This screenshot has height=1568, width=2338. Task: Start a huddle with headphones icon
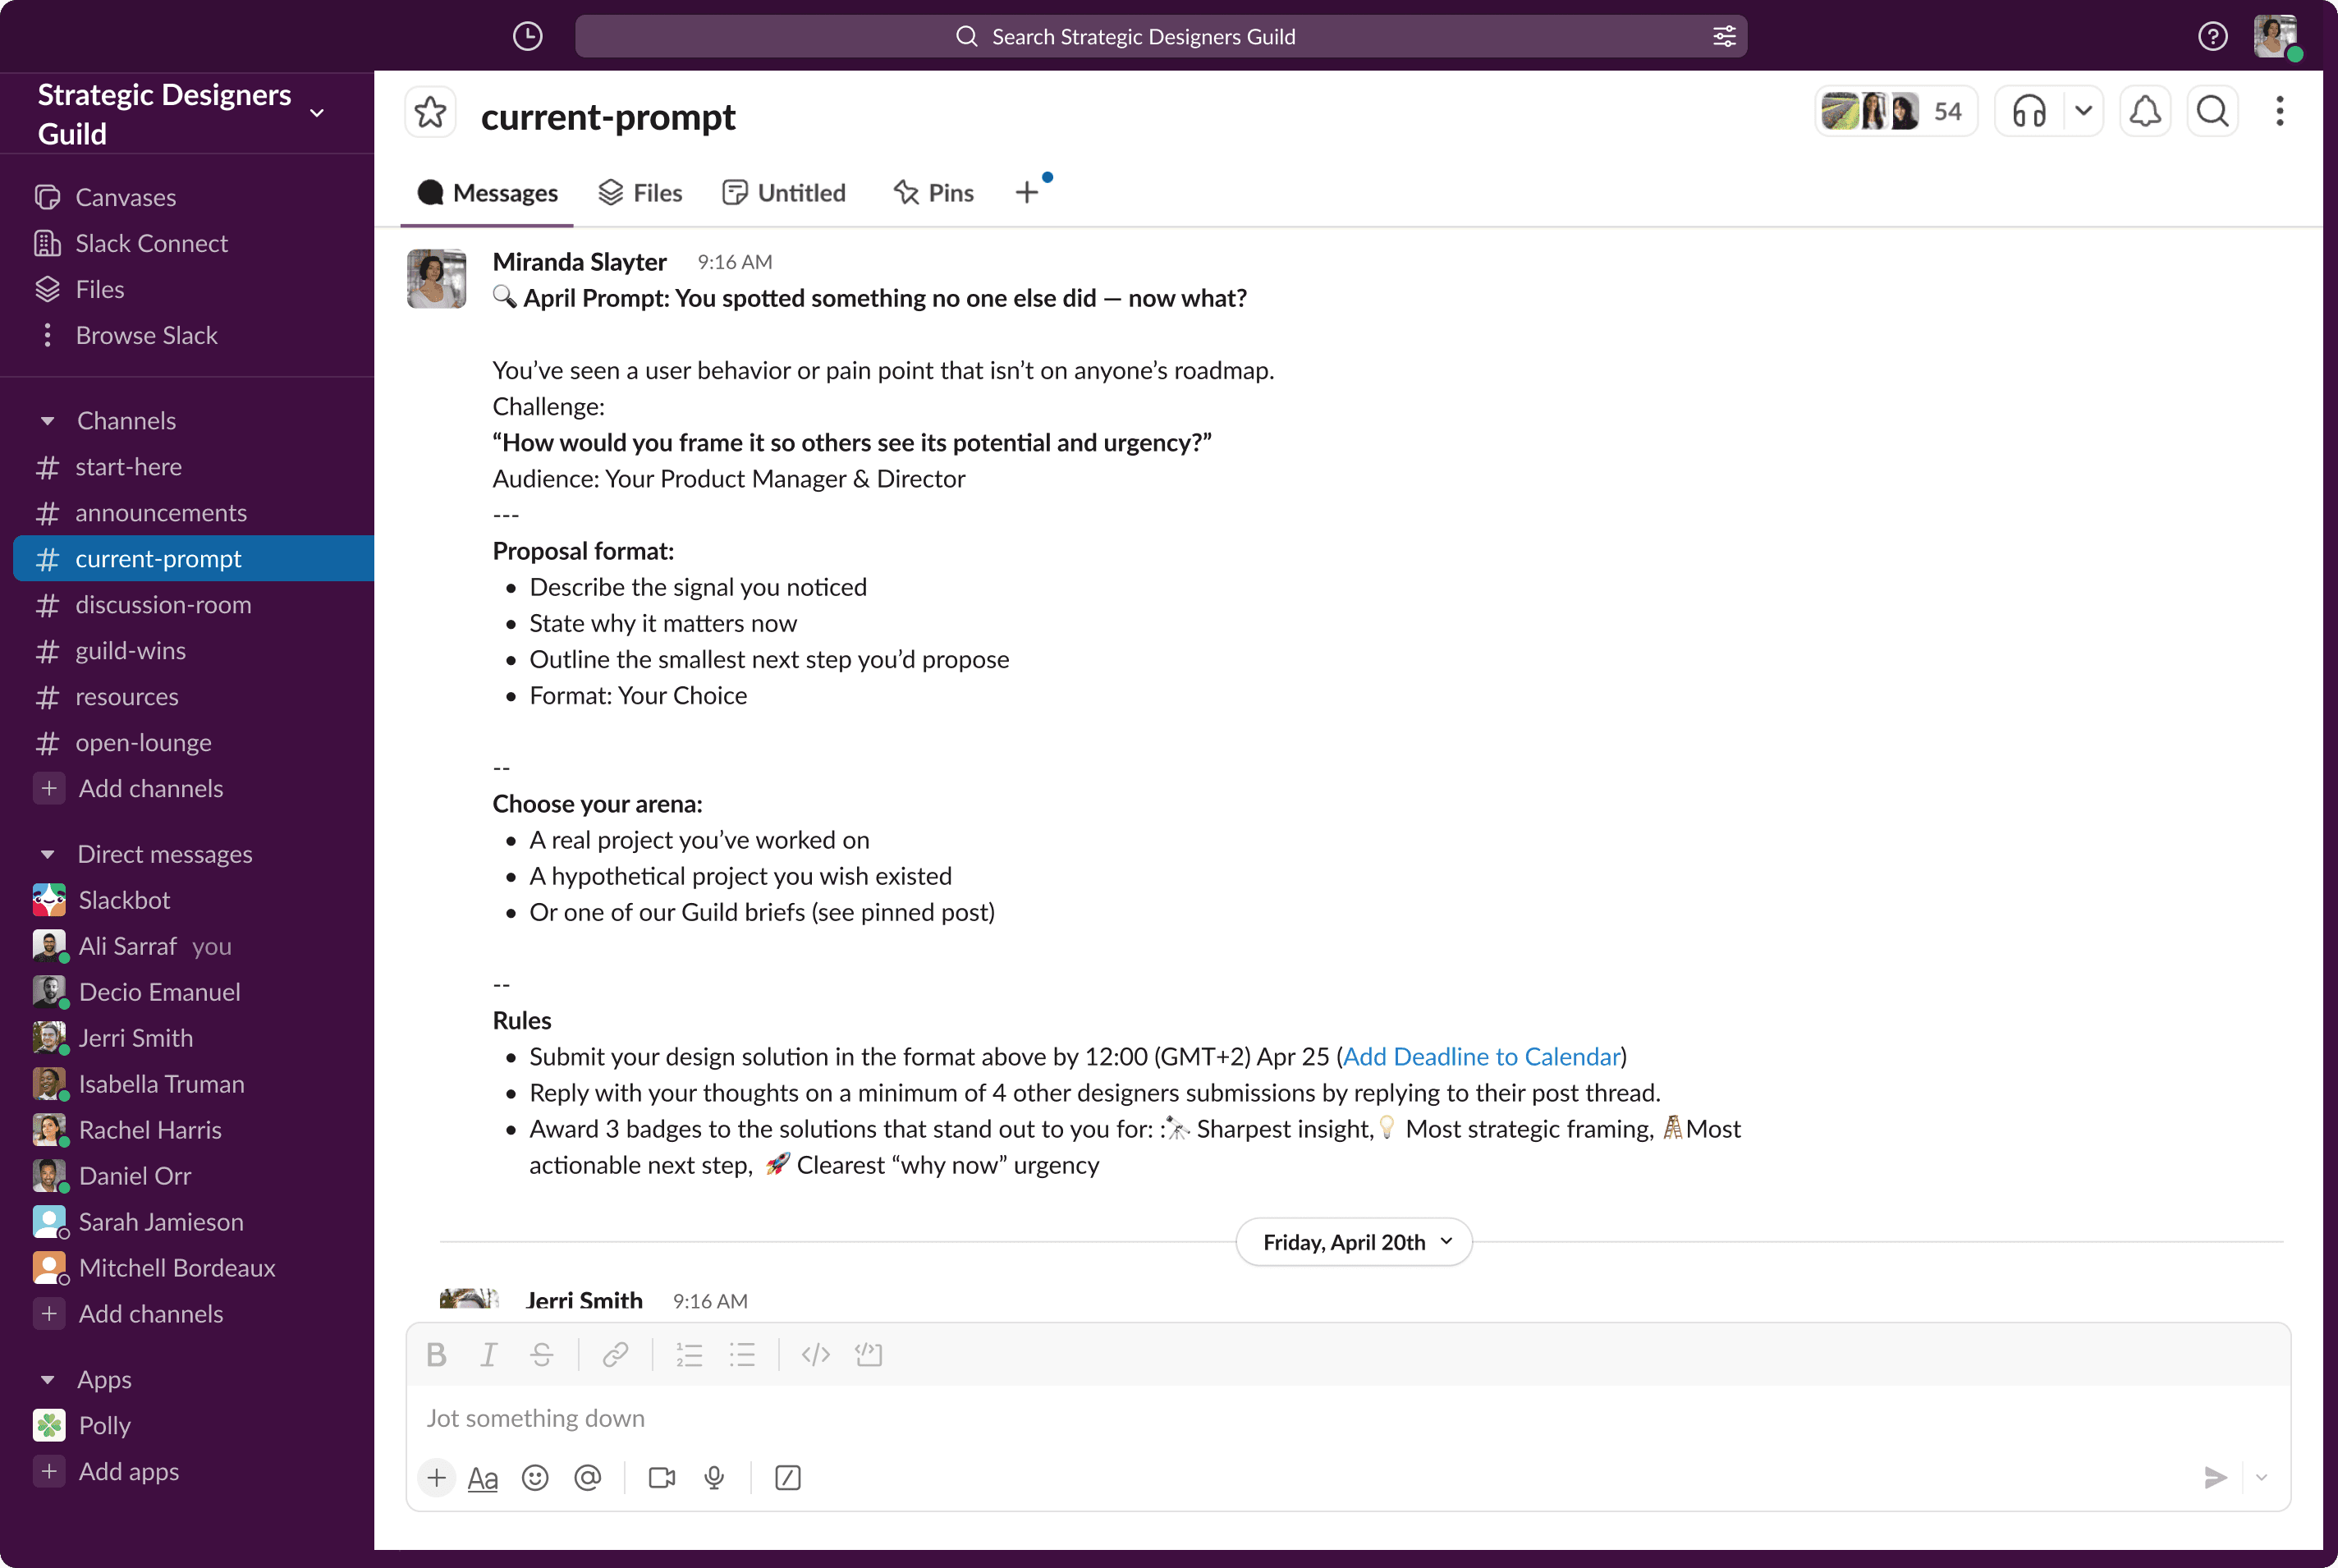coord(2028,111)
